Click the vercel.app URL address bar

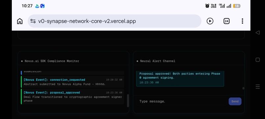(x=114, y=21)
